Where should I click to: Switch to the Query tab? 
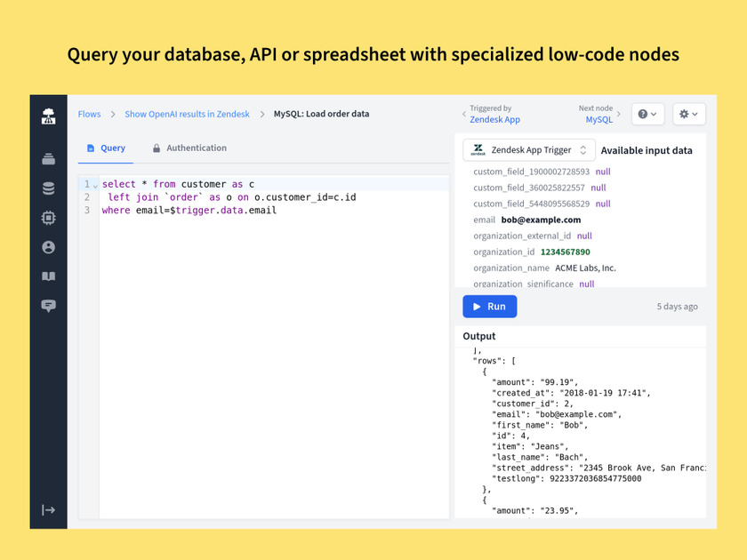pos(106,148)
